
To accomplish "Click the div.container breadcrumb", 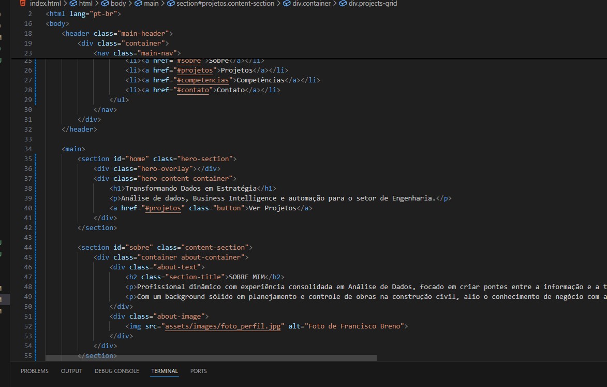I will [311, 4].
